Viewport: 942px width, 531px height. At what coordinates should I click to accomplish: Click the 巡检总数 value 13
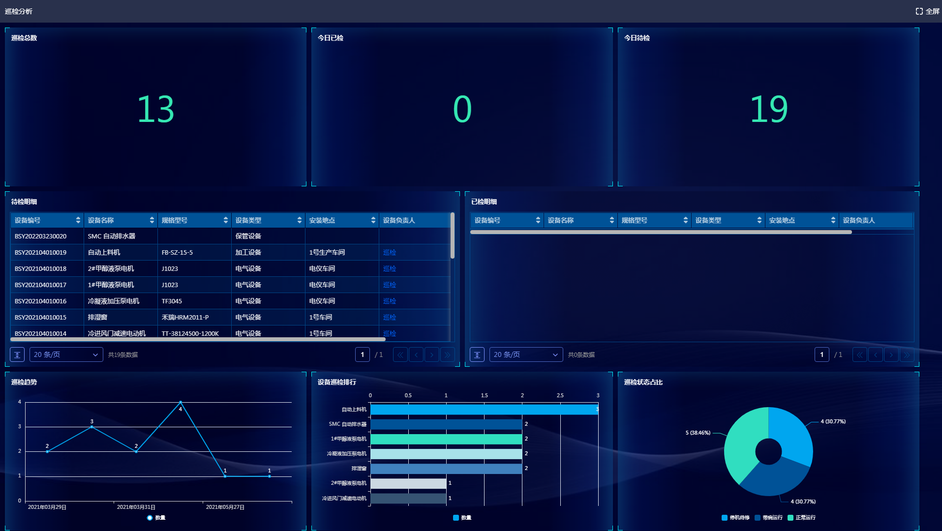coord(155,109)
